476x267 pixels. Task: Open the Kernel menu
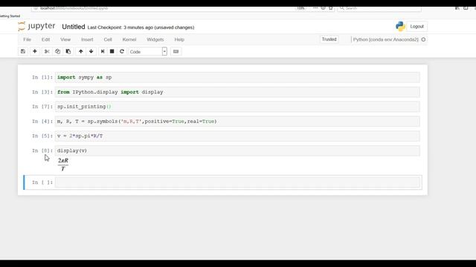(129, 39)
